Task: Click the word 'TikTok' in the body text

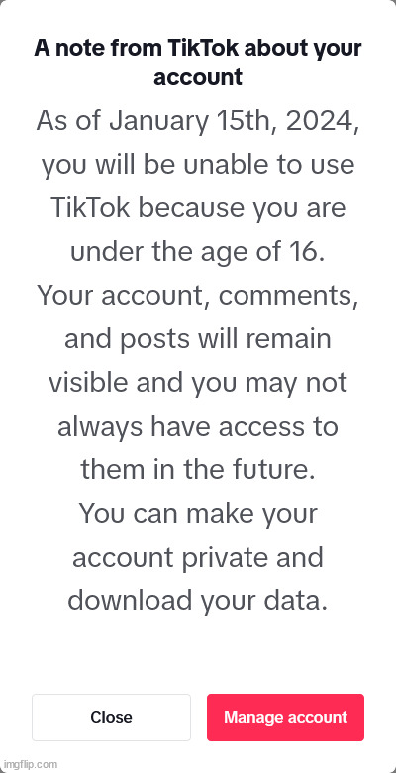Action: 90,207
